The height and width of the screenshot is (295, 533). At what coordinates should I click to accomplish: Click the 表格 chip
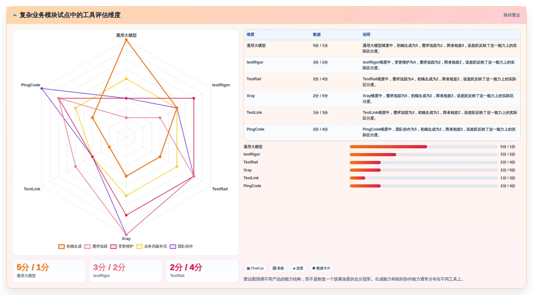tap(278, 268)
